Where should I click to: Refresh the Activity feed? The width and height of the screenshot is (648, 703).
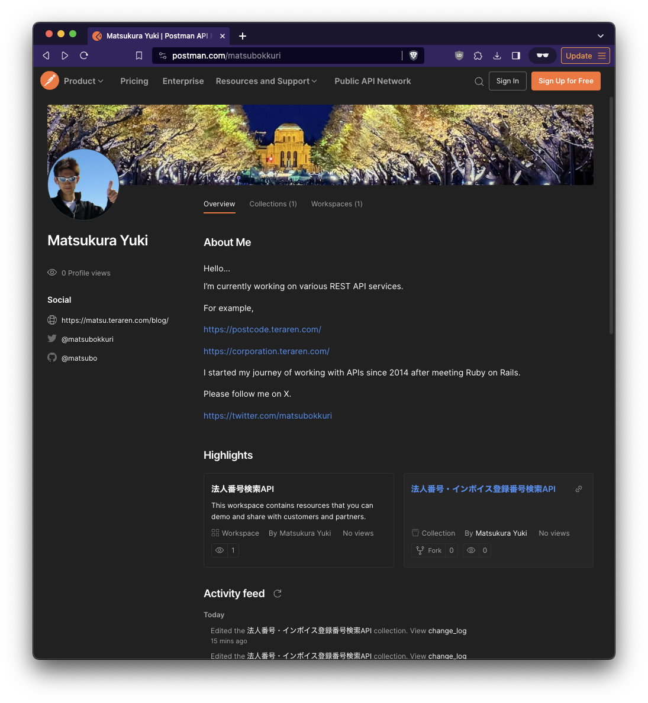coord(278,594)
